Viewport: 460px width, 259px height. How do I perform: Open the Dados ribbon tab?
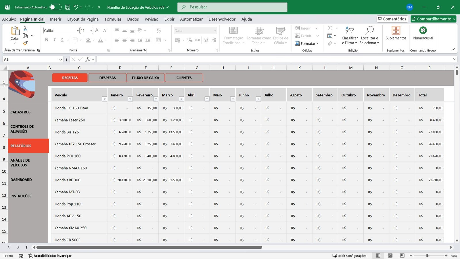tap(133, 19)
